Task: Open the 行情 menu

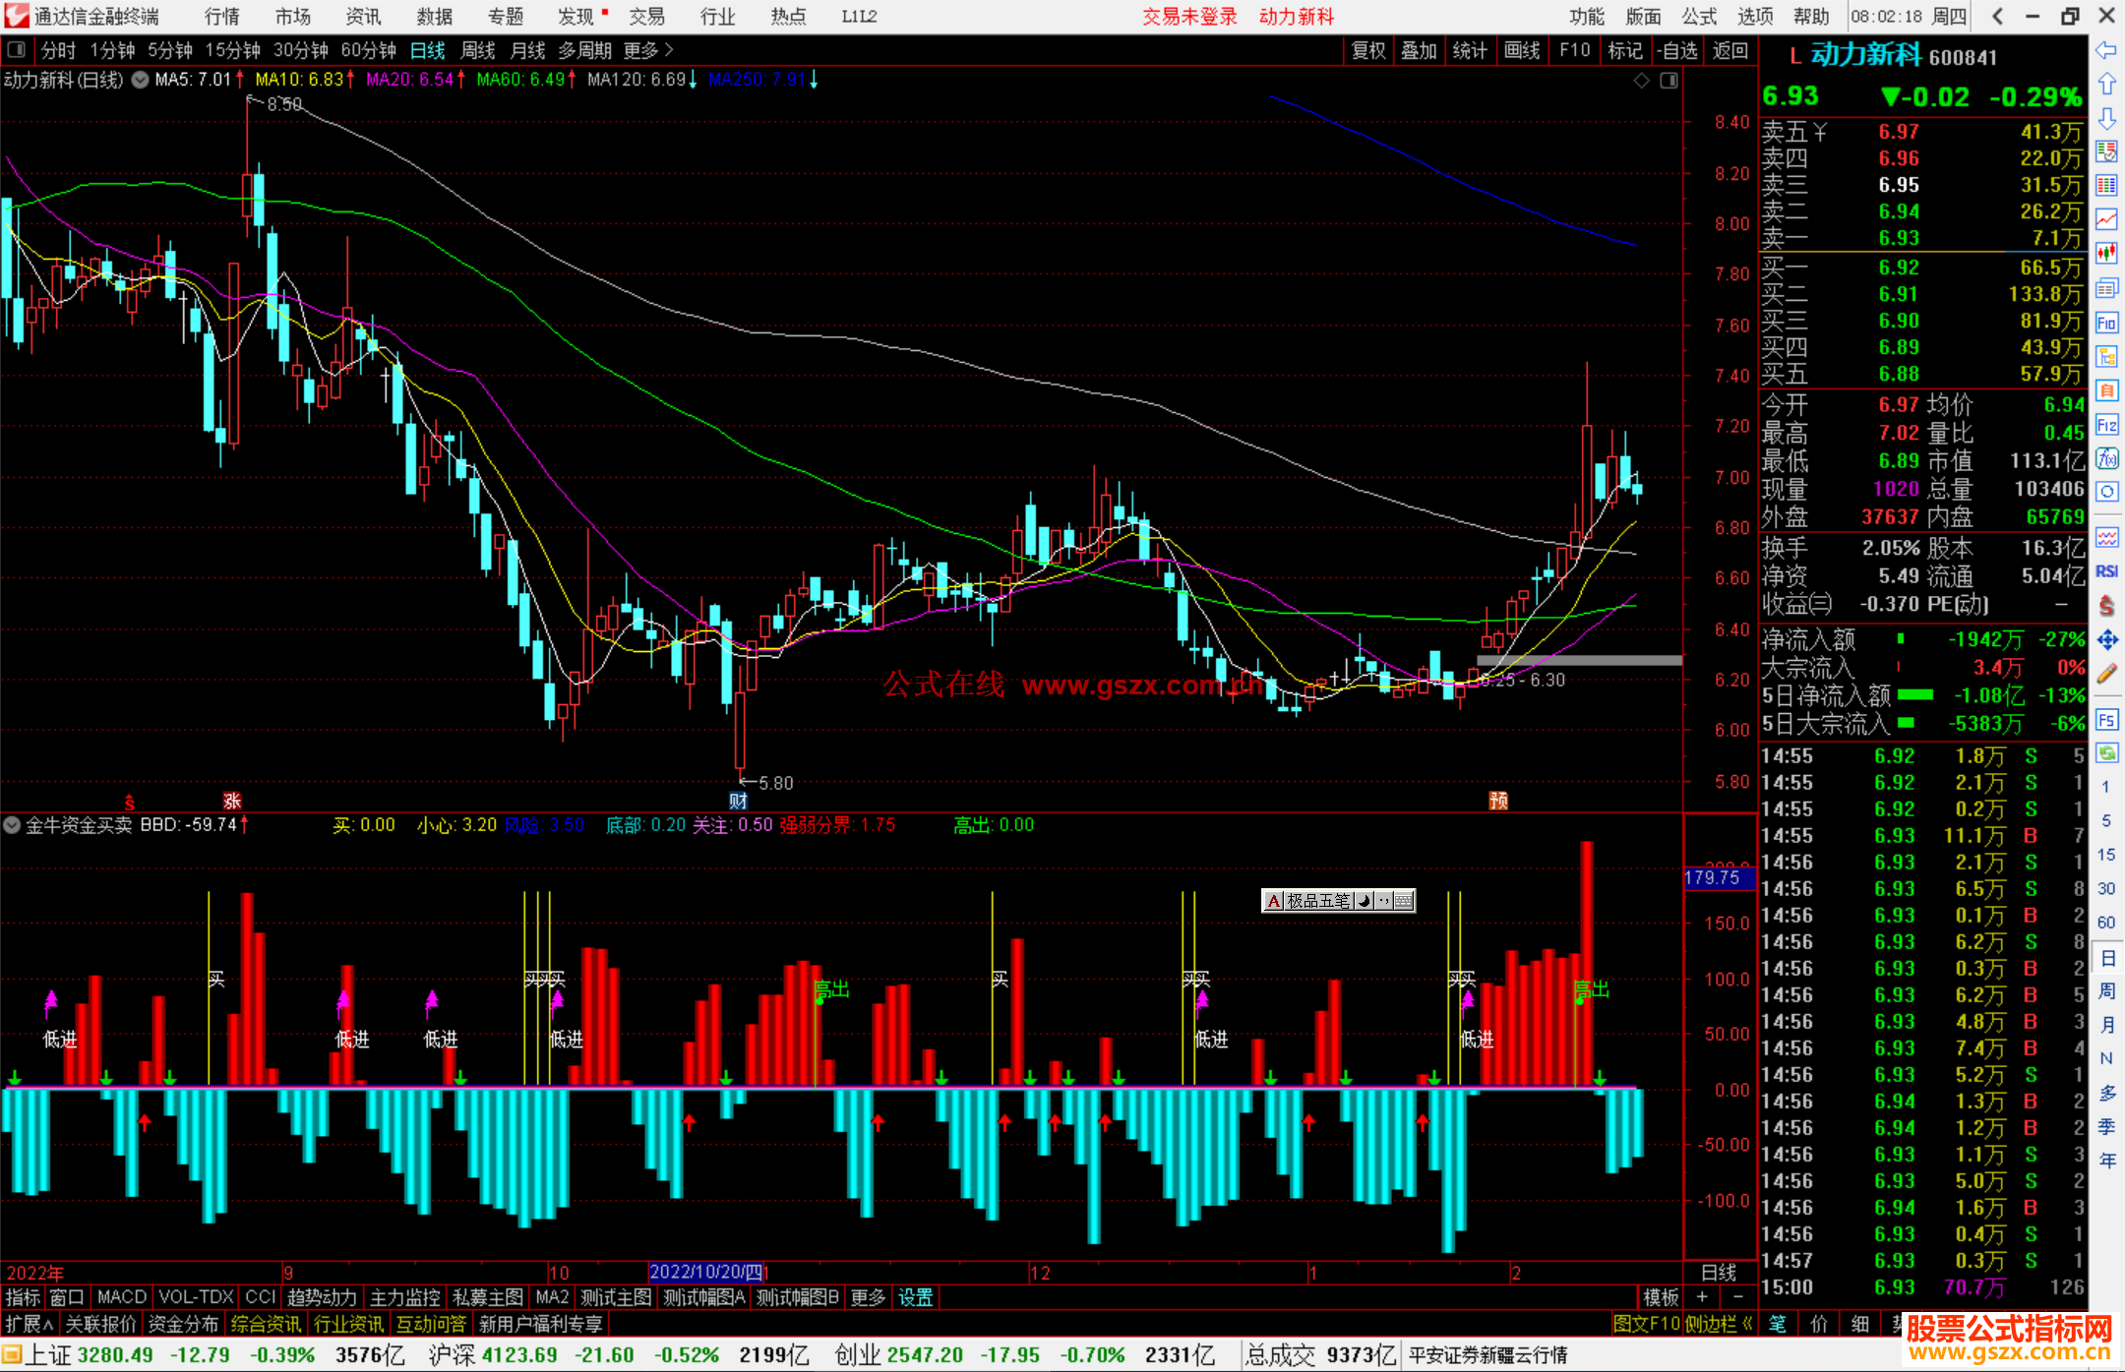Action: coord(222,17)
